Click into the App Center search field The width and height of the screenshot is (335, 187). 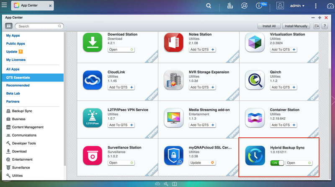pos(39,26)
